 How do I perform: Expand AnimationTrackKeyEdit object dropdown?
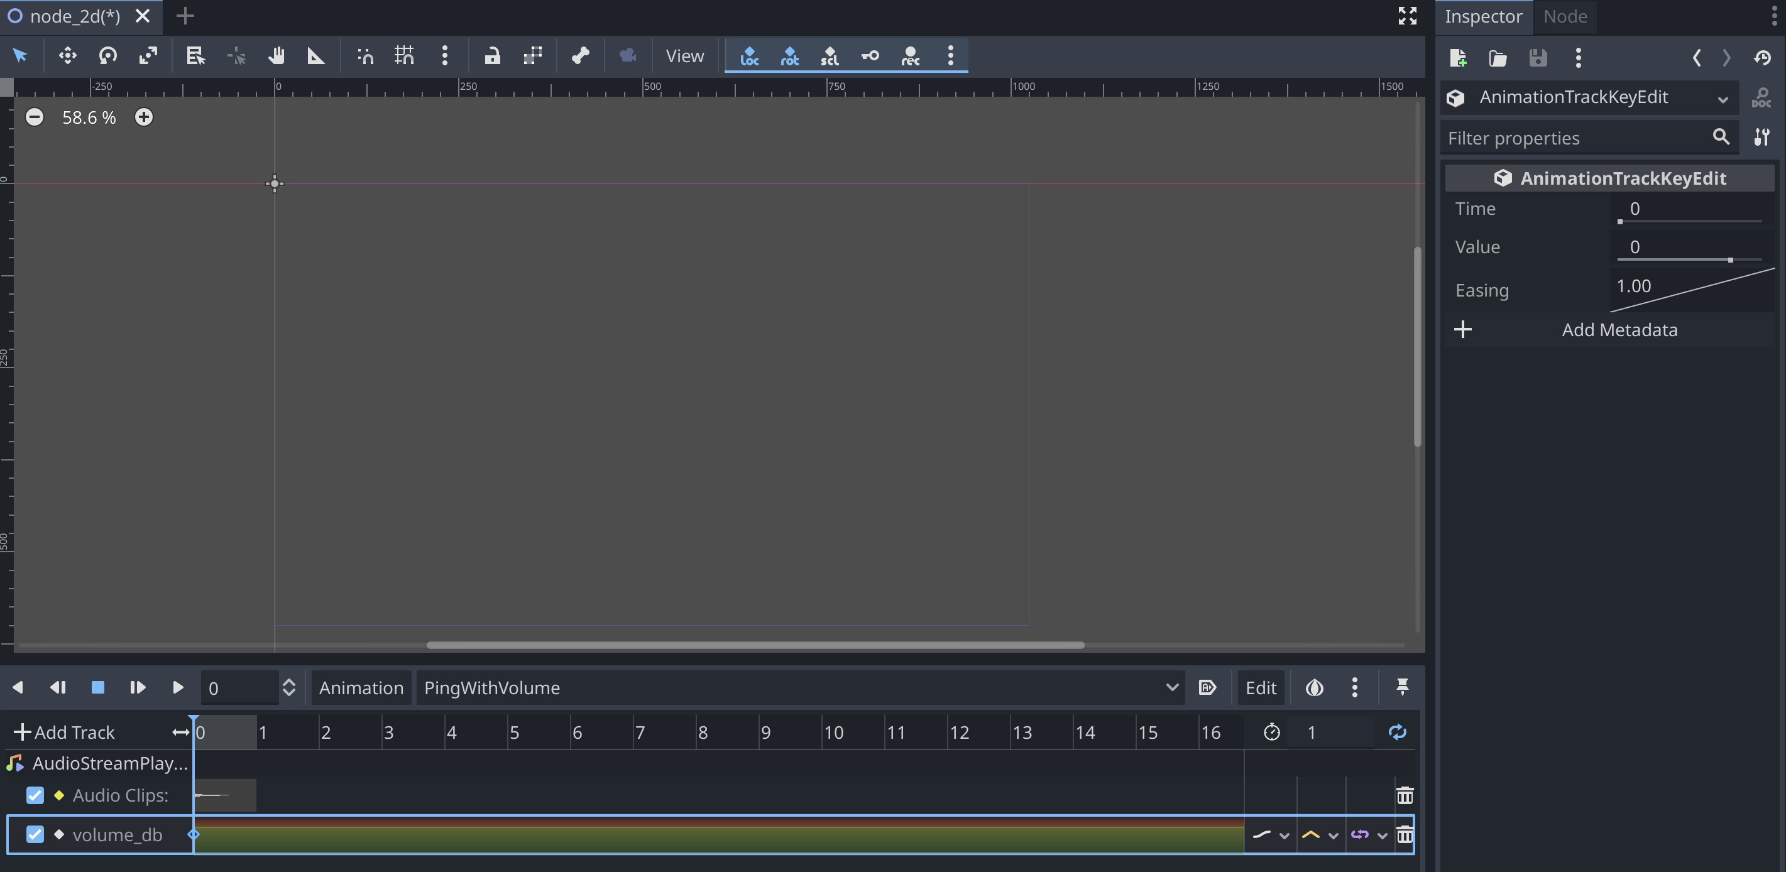coord(1722,98)
